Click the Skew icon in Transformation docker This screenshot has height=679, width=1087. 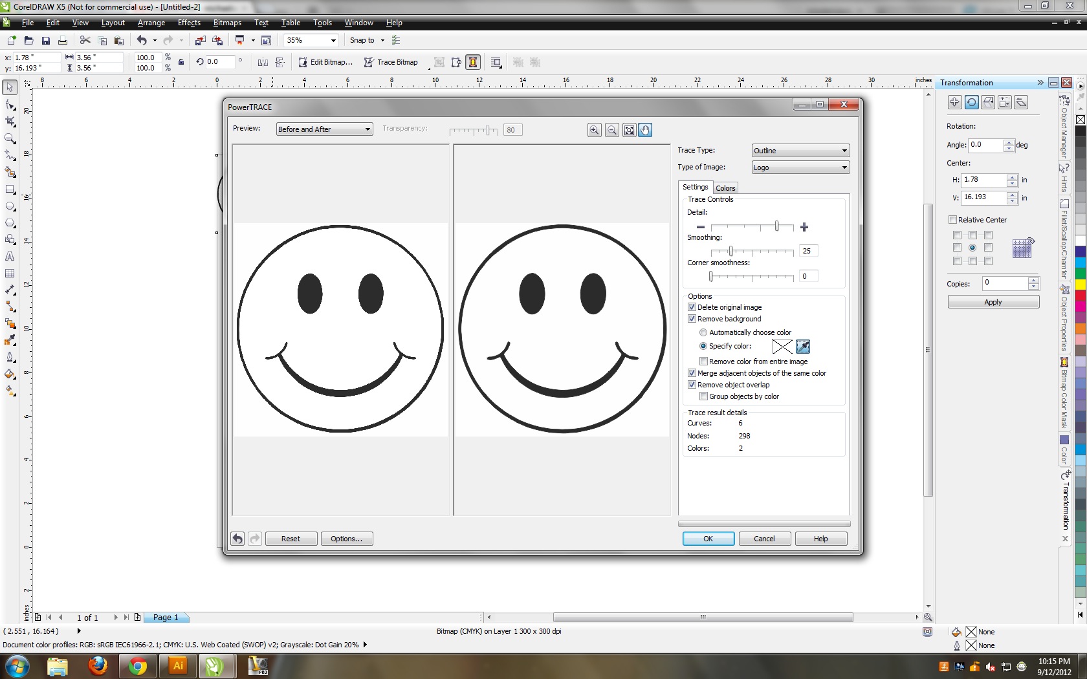pyautogui.click(x=1021, y=102)
